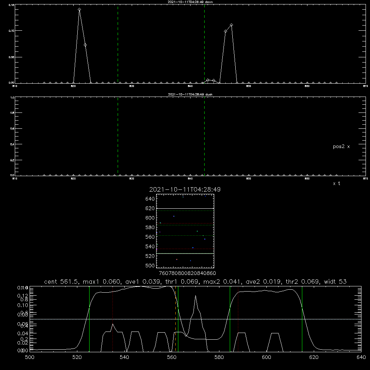Click 'ave1 0.039' in the stats line
Image resolution: width=370 pixels, height=370 pixels.
coord(144,282)
